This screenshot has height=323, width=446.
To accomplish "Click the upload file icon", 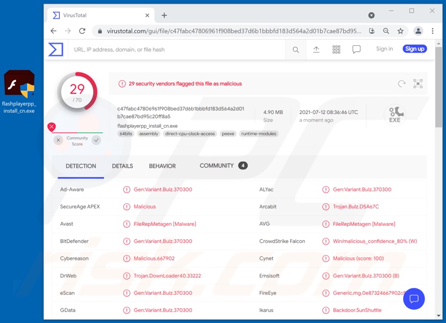I will (x=316, y=50).
